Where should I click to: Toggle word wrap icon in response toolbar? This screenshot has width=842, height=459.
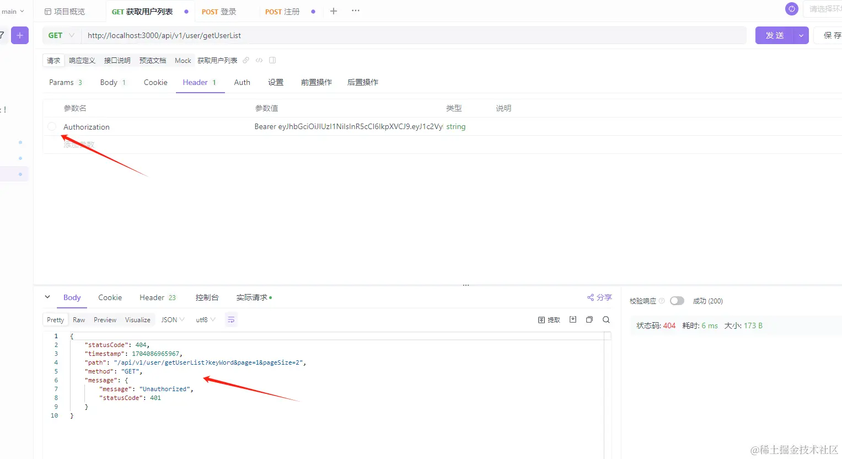coord(231,319)
